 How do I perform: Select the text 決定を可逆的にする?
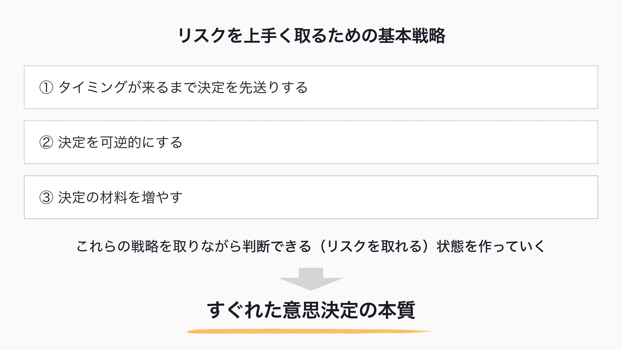click(120, 143)
